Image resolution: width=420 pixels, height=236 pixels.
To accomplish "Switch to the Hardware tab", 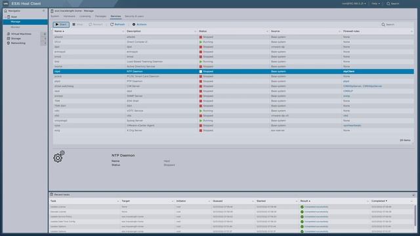I will (70, 16).
